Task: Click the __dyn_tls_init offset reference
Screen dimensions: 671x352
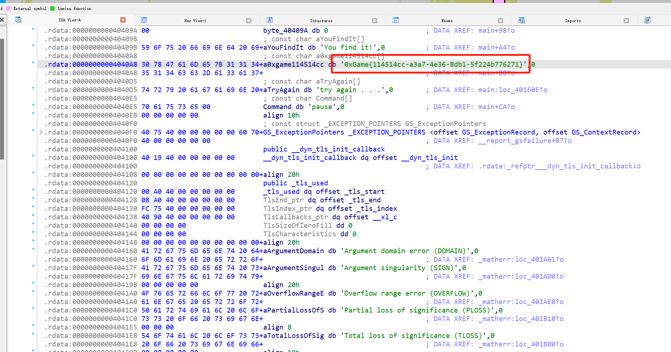Action: (430, 158)
